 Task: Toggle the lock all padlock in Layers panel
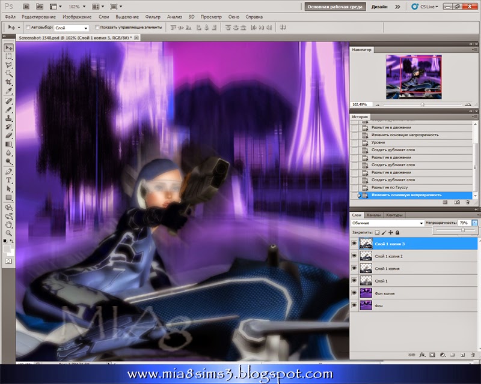397,232
